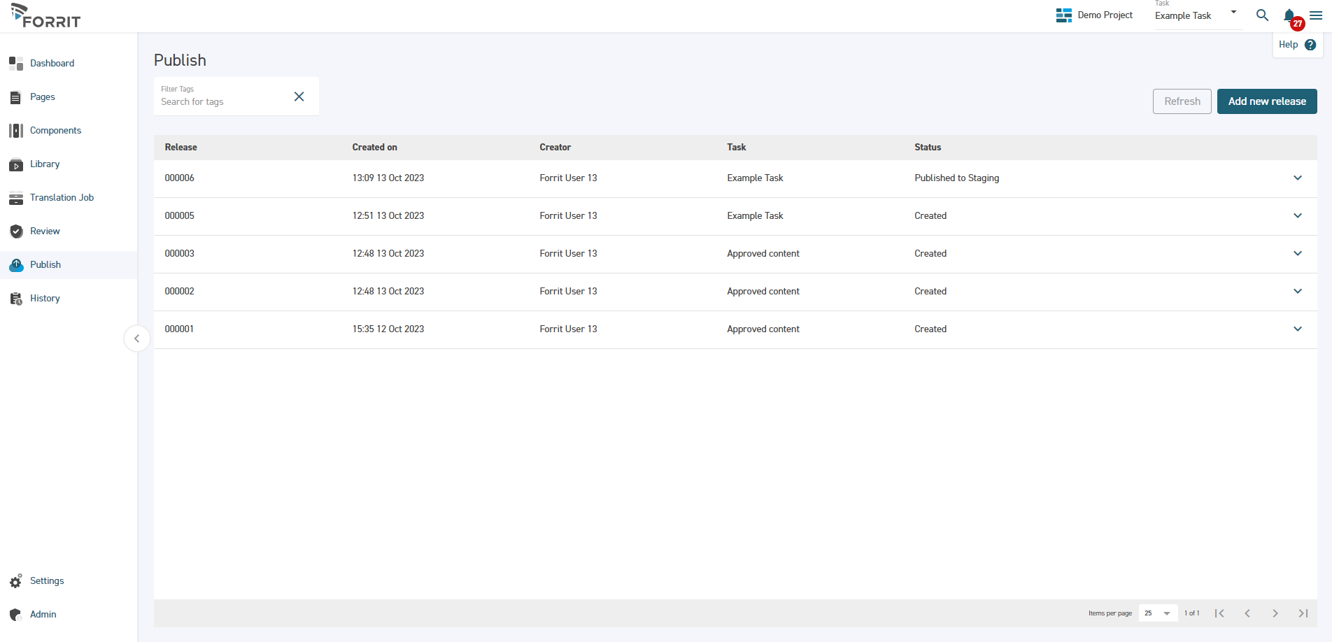Navigate to Translation Job in sidebar
The image size is (1332, 642).
click(62, 198)
